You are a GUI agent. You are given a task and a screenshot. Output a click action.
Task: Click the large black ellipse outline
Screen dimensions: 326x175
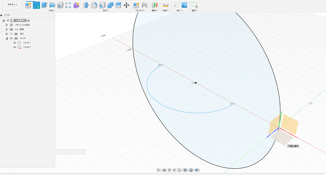[133, 44]
